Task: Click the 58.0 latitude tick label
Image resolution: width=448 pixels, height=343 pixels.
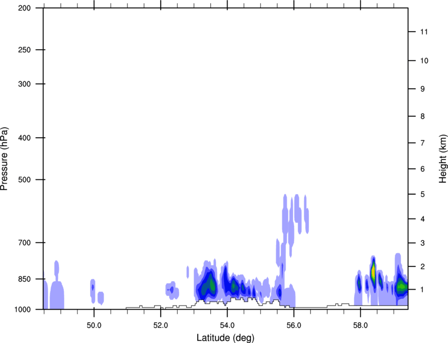Action: coord(361,326)
